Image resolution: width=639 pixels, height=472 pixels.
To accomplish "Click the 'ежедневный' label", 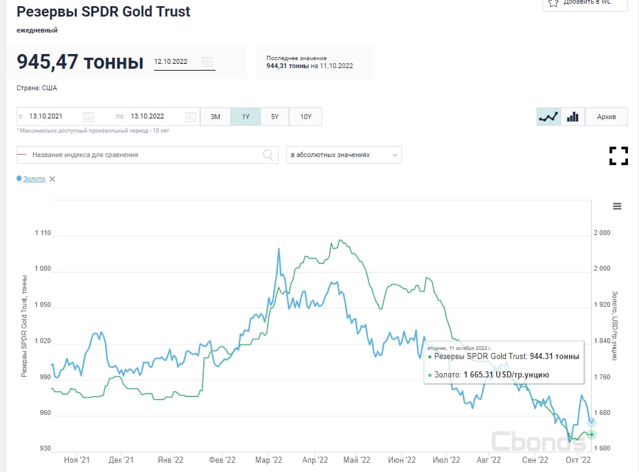I will [37, 30].
